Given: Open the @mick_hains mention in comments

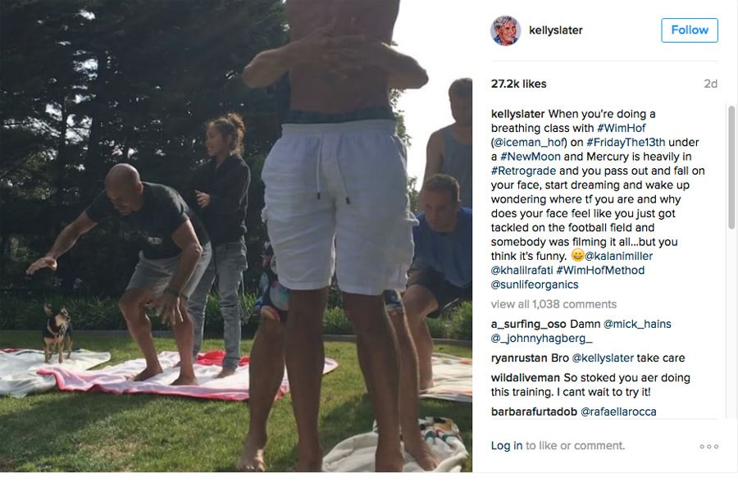Looking at the screenshot, I should [637, 324].
